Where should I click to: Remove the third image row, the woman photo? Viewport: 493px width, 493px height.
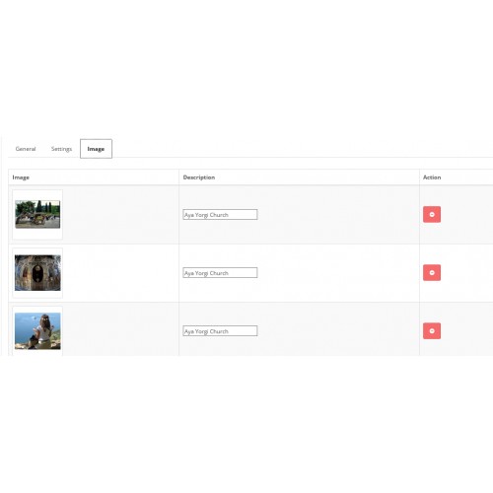432,330
